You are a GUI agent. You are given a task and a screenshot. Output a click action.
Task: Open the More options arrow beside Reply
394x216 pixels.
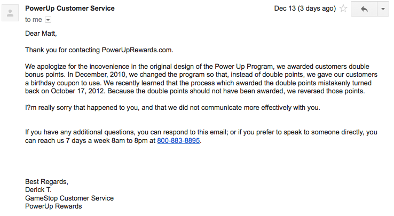[383, 9]
